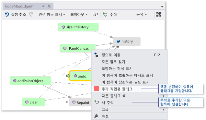Click the sizeOfHistory method cube icon

pyautogui.click(x=63, y=27)
